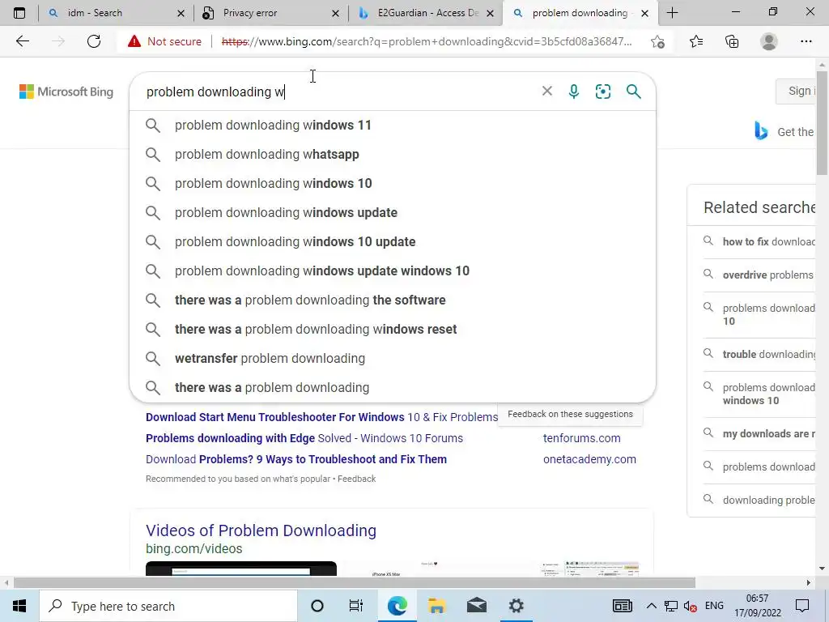
Task: Choose suggestion problem downloading windows 11
Action: [x=393, y=126]
